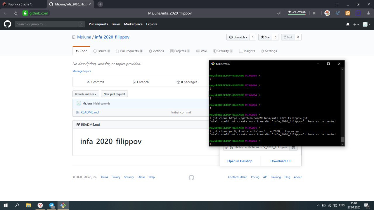Open browser downloads arrow icon
This screenshot has height=210, width=374.
(368, 13)
